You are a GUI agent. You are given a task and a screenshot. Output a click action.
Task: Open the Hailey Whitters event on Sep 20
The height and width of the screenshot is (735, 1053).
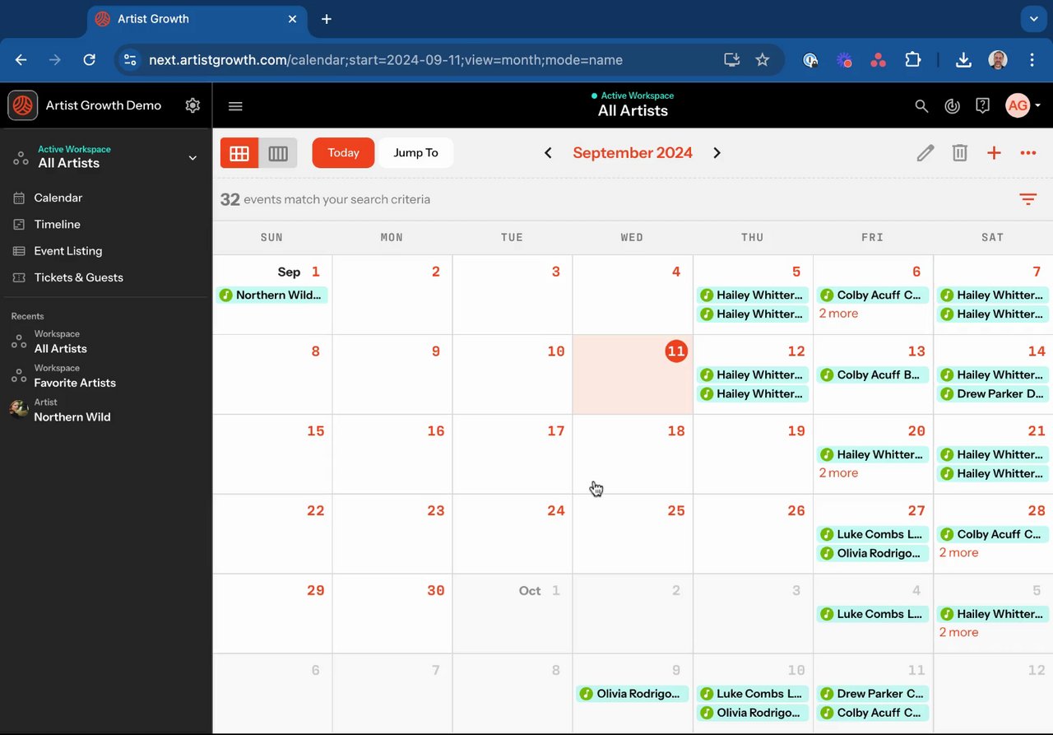[873, 455]
